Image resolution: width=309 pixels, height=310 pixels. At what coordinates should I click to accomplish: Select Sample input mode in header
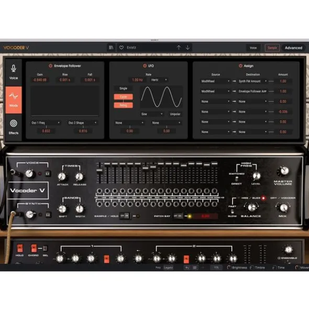tap(272, 48)
